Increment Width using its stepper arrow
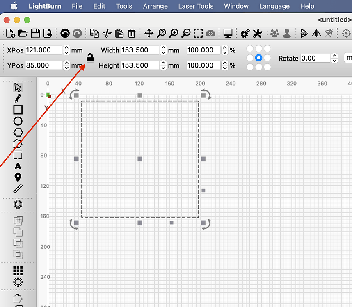This screenshot has width=352, height=307. click(x=162, y=47)
